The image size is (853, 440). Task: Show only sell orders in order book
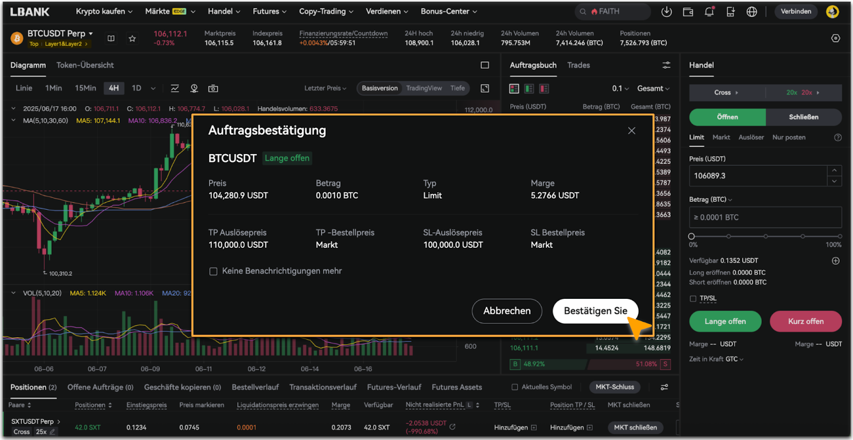[544, 88]
